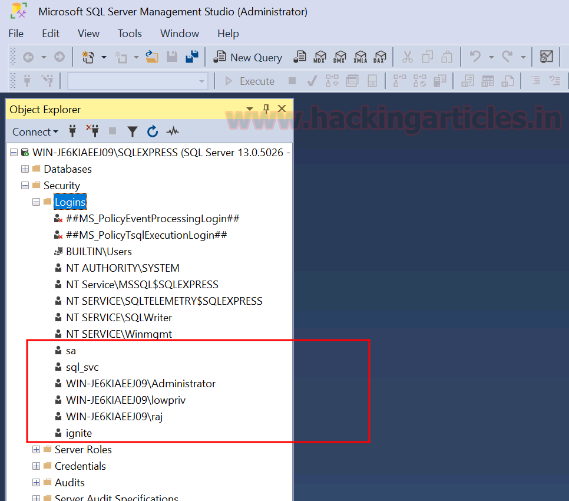Image resolution: width=569 pixels, height=501 pixels.
Task: Click the XMLA query icon
Action: [x=360, y=57]
